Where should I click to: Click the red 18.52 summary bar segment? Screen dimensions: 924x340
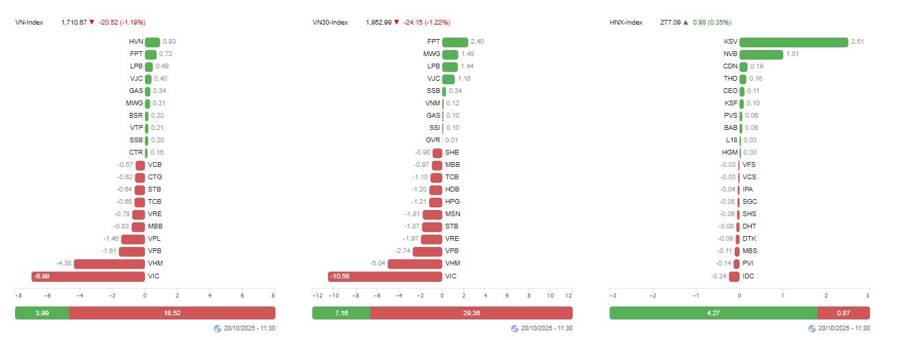tap(172, 313)
